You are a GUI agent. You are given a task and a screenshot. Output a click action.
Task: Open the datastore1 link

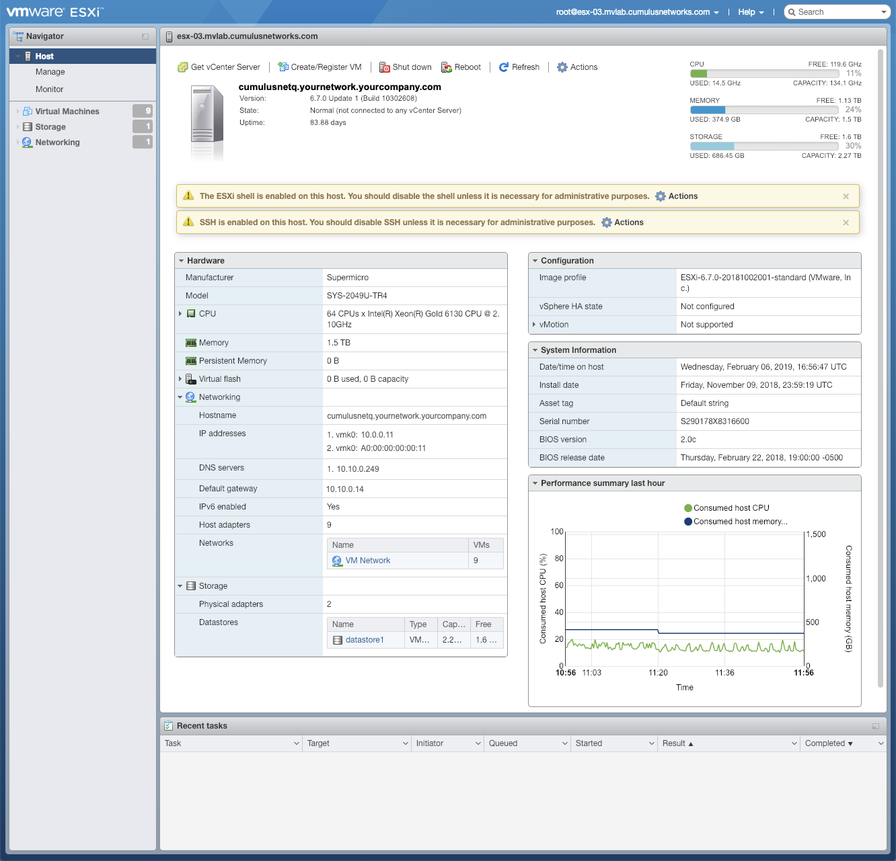tap(365, 640)
